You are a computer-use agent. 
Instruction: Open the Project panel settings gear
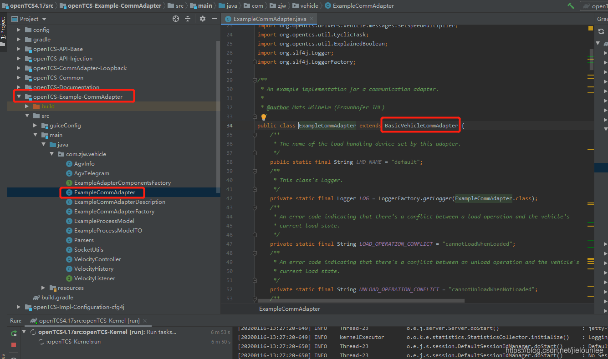(203, 19)
